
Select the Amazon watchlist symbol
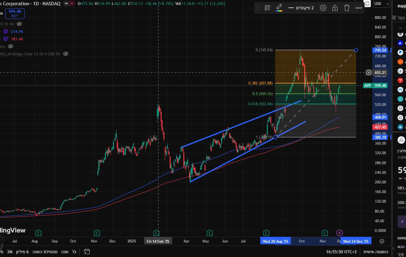(401, 62)
